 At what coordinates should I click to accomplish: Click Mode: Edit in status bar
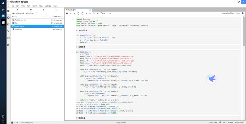point(213,123)
